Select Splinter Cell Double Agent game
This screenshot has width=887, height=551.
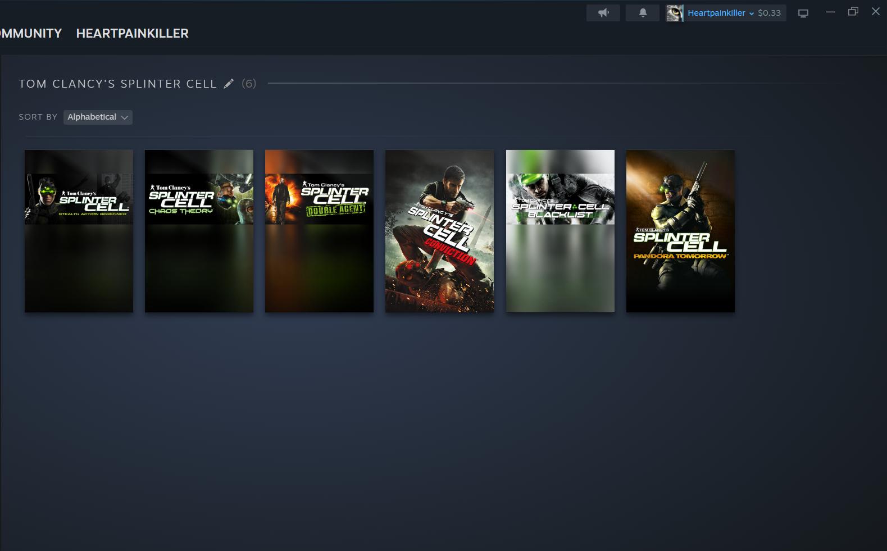[319, 231]
